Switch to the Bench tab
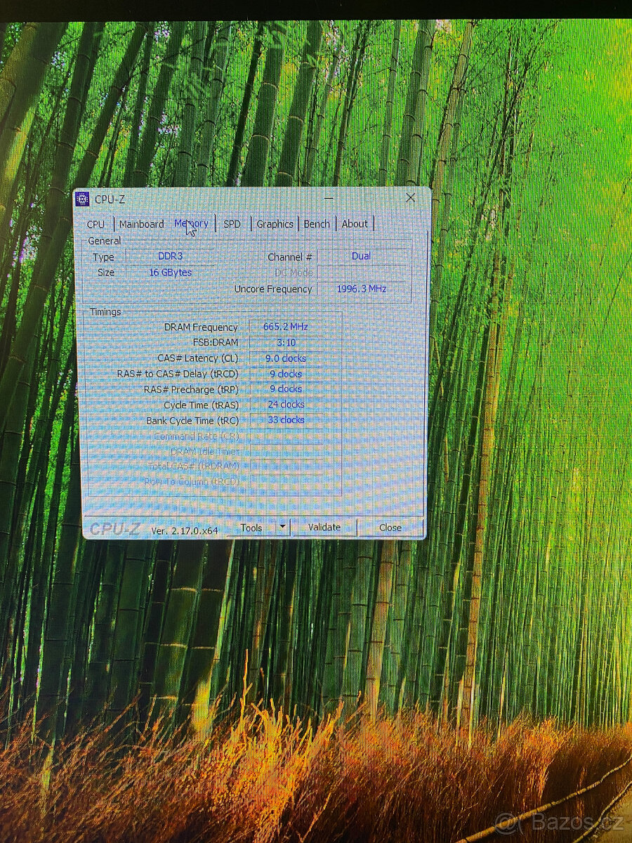The height and width of the screenshot is (843, 632). click(316, 223)
